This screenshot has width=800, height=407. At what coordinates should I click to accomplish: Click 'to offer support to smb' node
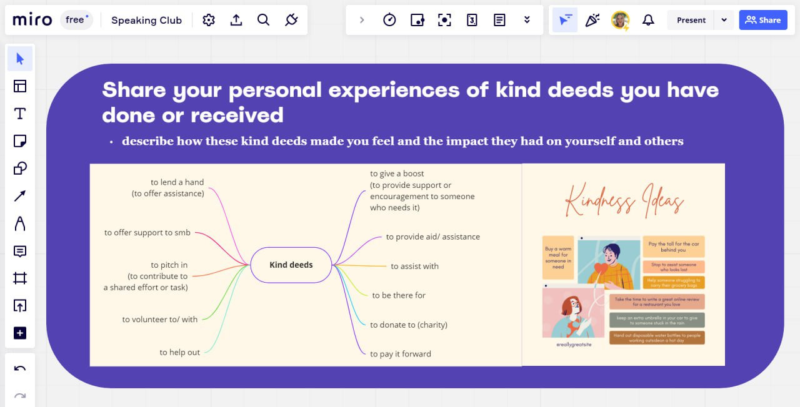pos(147,232)
